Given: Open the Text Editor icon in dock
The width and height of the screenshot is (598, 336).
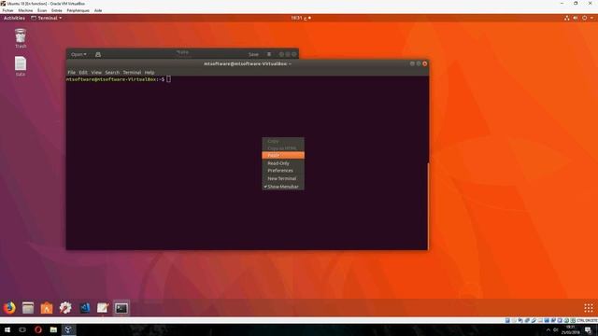Looking at the screenshot, I should point(103,308).
